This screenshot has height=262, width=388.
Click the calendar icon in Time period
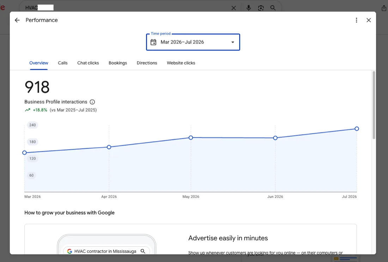tap(153, 42)
